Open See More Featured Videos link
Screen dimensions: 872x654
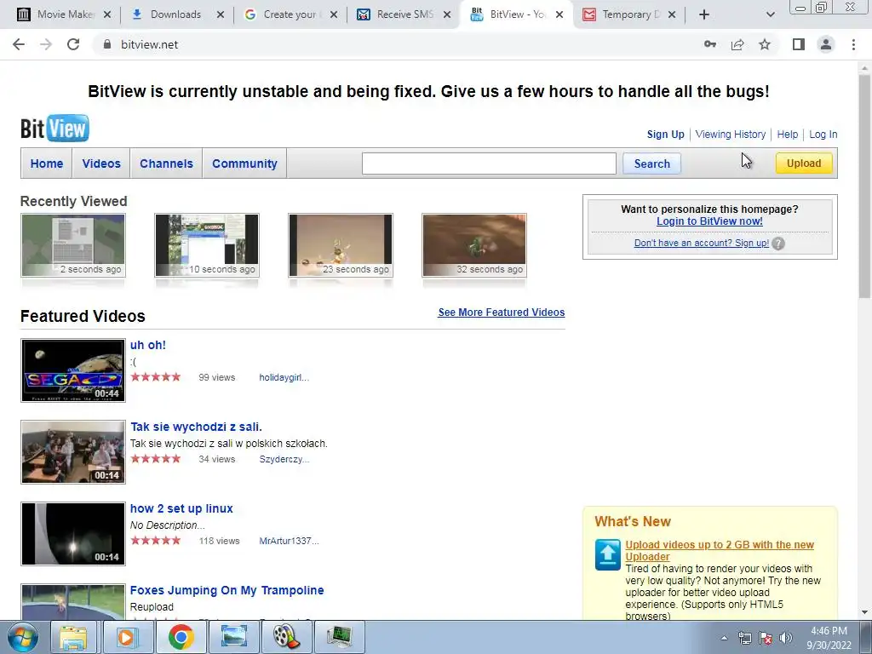tap(501, 312)
